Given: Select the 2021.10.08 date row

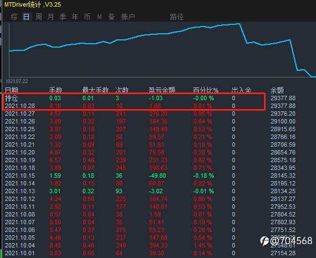Looking at the screenshot, I should coord(20,214).
